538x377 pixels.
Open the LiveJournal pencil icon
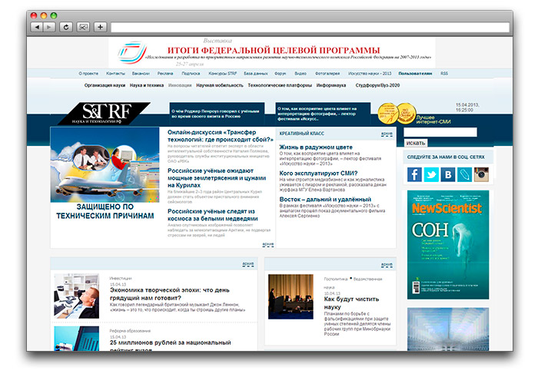tap(464, 174)
